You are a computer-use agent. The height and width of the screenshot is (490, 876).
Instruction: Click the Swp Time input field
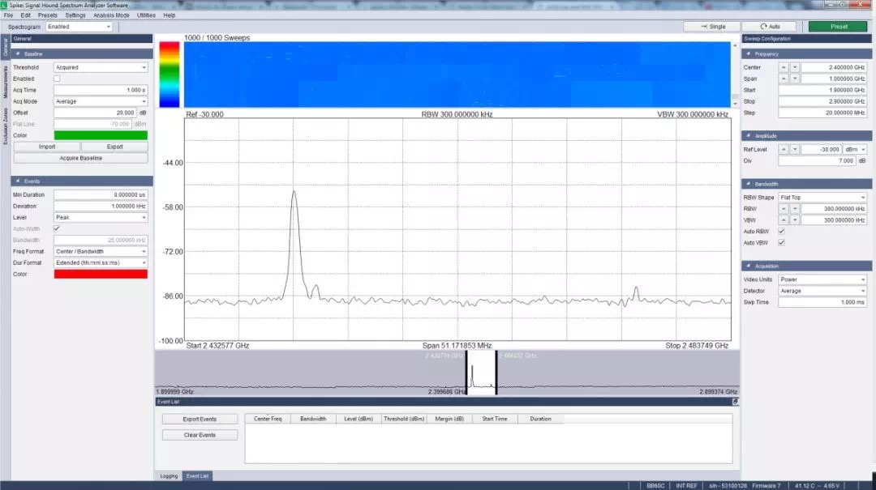pos(822,302)
